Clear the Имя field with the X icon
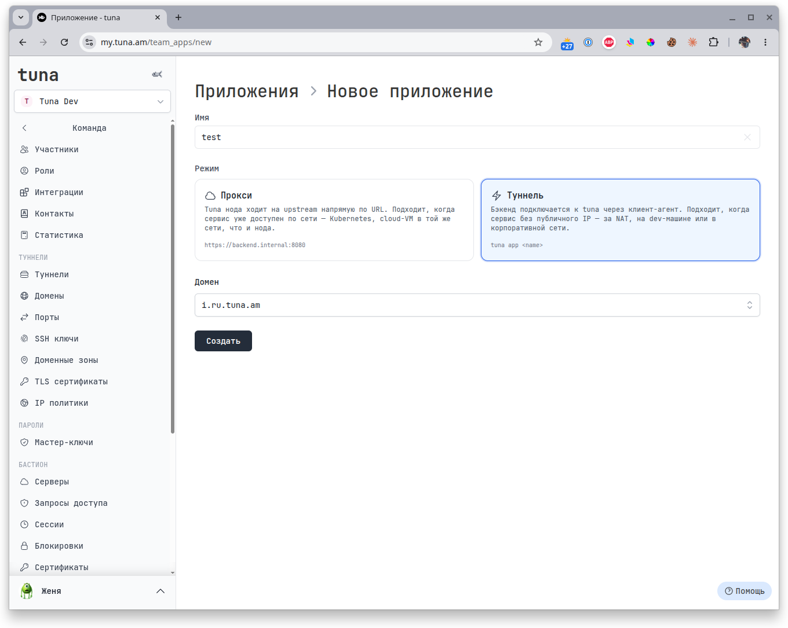This screenshot has height=628, width=788. click(747, 137)
